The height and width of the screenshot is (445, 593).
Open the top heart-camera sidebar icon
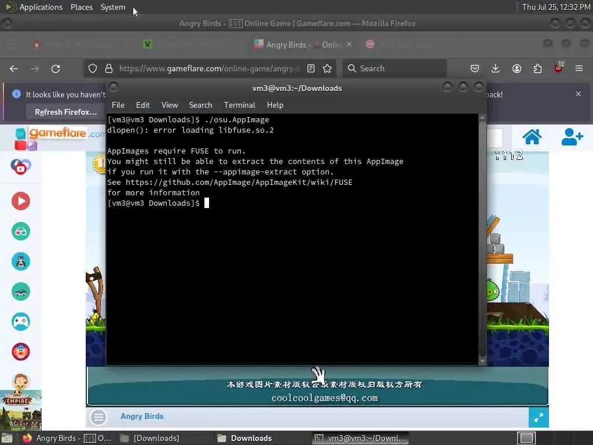tap(21, 166)
